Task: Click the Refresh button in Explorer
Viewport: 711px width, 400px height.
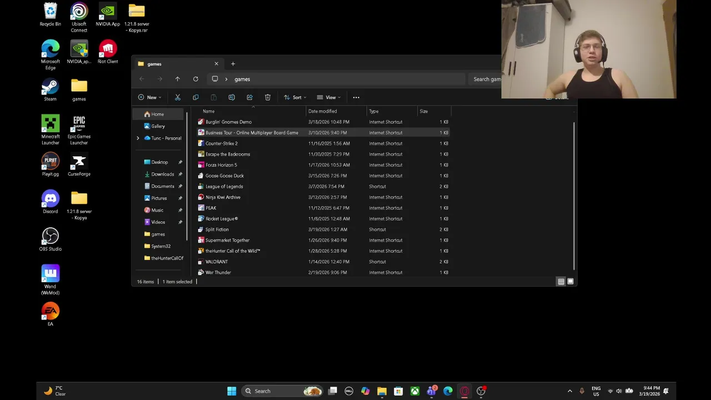Action: (196, 79)
